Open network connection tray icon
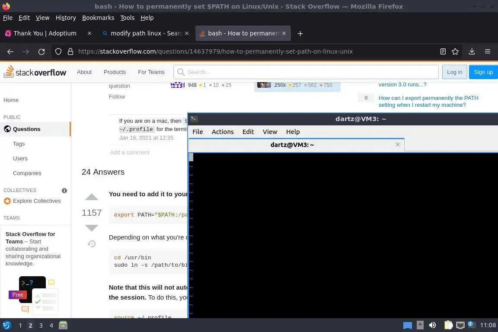The image size is (498, 332). [460, 325]
